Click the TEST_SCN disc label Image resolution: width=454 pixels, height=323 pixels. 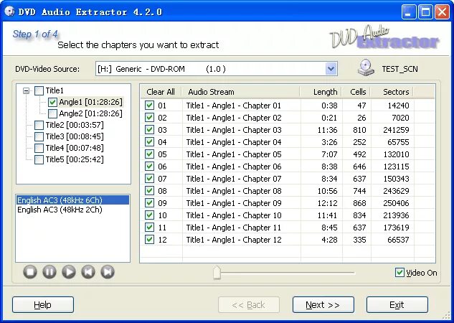point(400,69)
